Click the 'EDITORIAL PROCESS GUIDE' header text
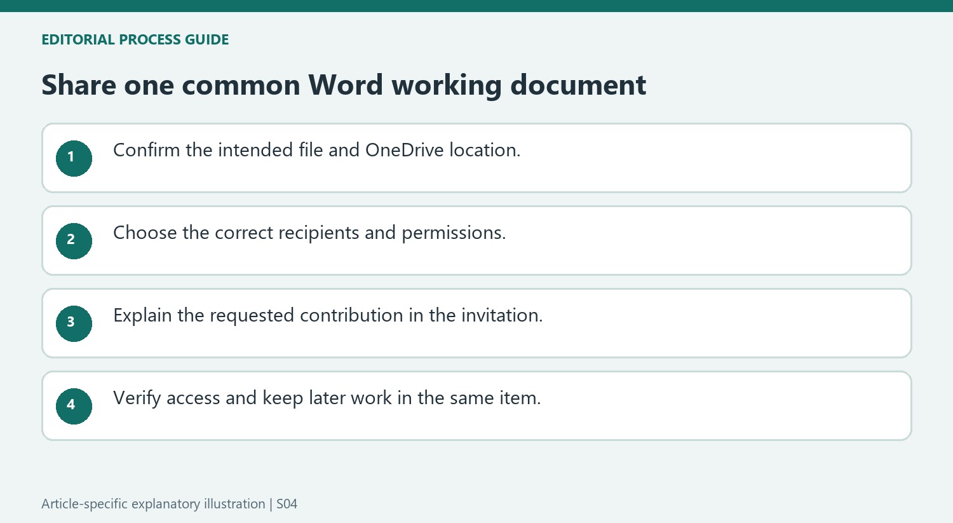953x523 pixels. (135, 39)
